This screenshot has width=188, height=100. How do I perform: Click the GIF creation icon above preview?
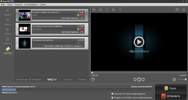[x=177, y=10]
